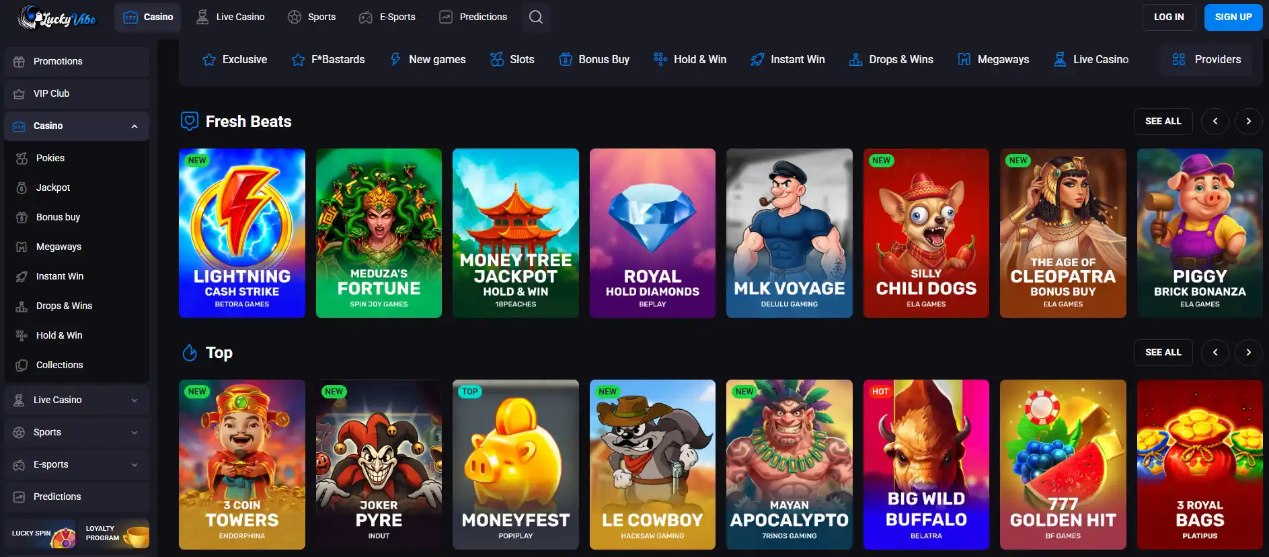Screen dimensions: 1269x557
Task: Open the Collections icon in sidebar
Action: 22,365
